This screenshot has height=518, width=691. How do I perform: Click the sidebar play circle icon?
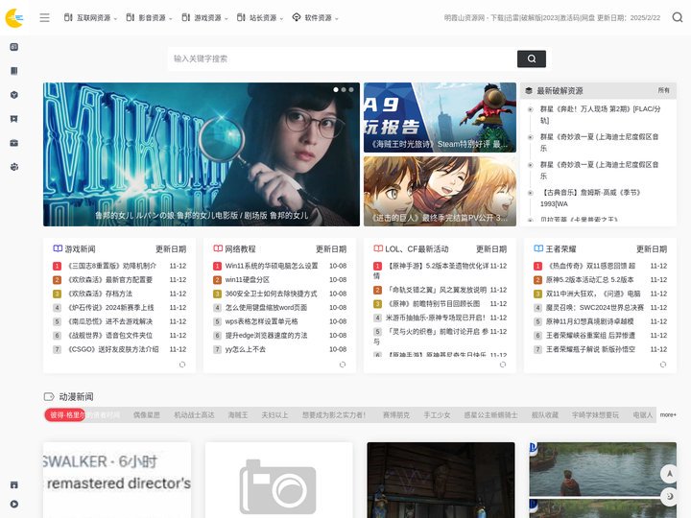[x=14, y=504]
